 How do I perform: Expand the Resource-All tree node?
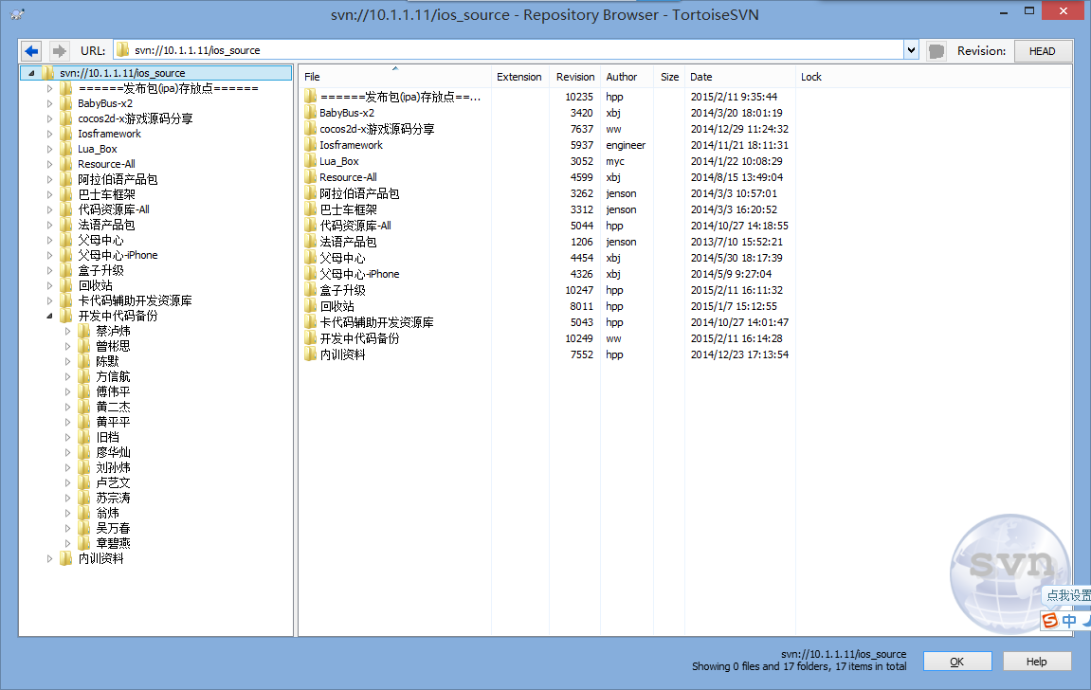[49, 164]
